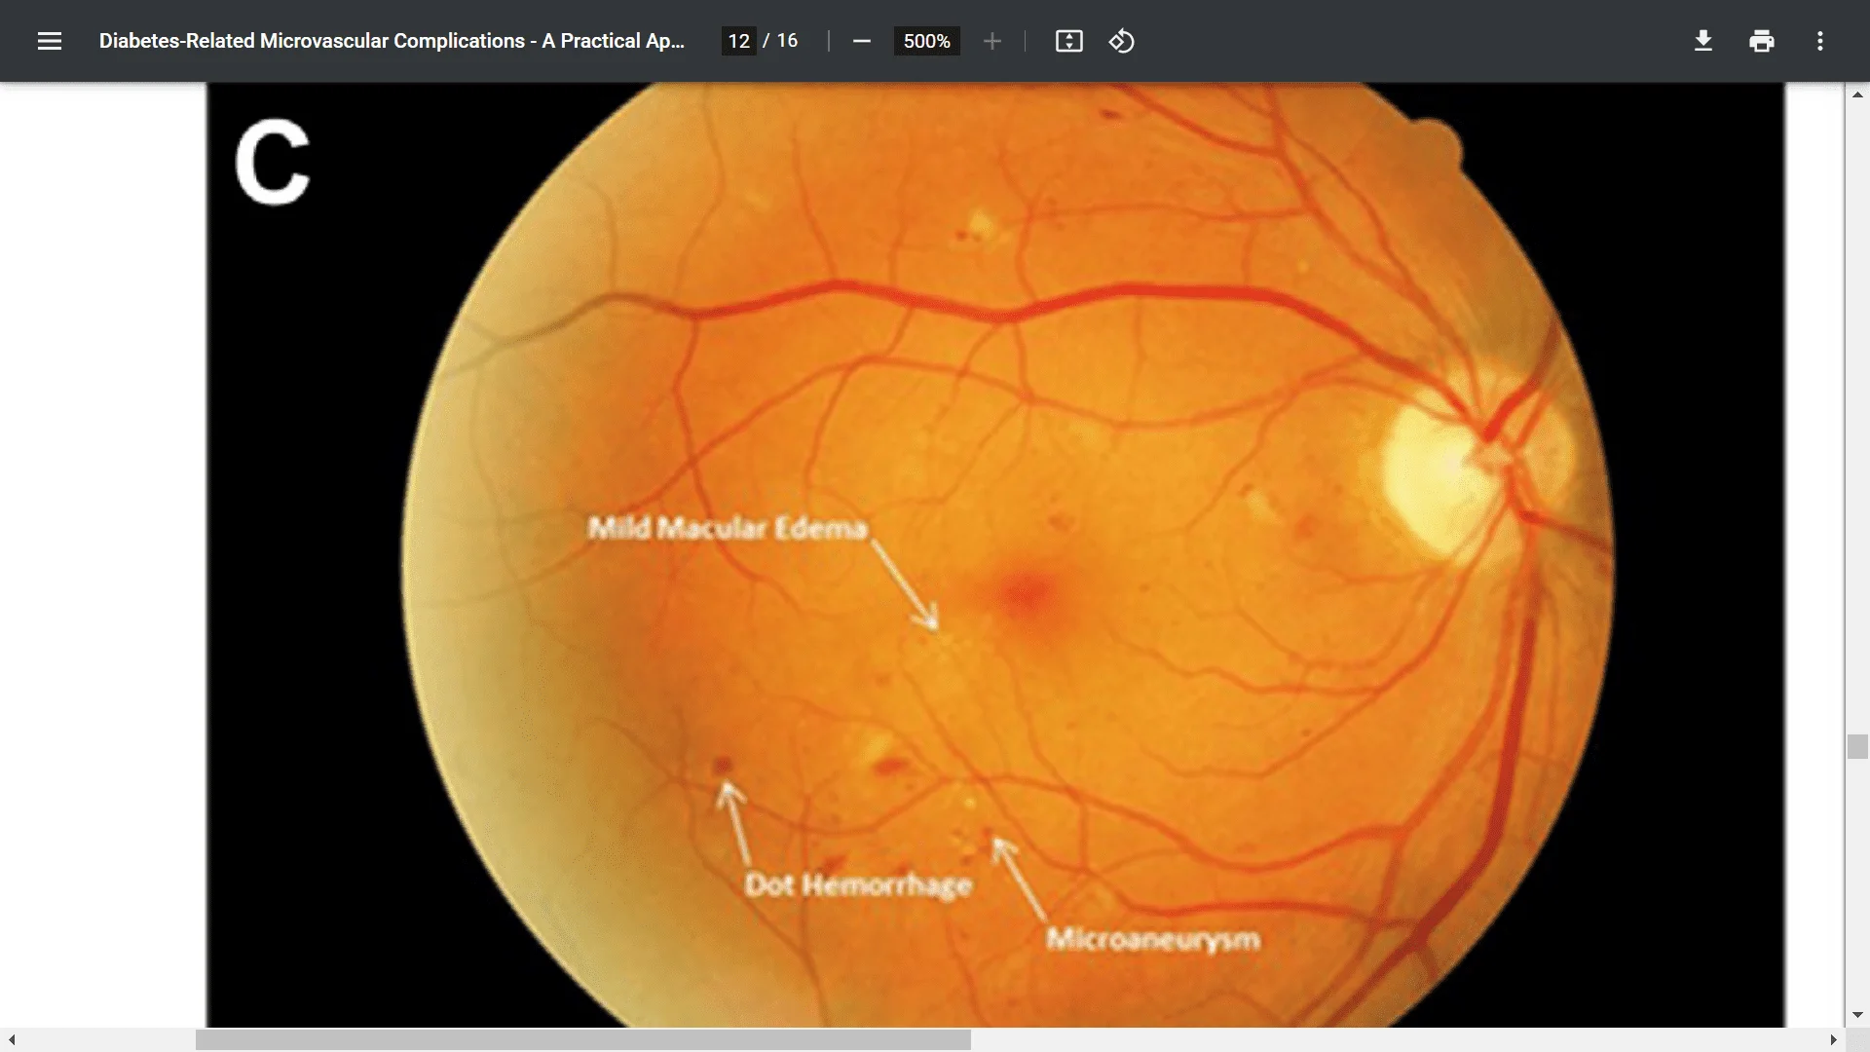Click the 'Mild Macular Edema' label
This screenshot has height=1052, width=1870.
point(728,528)
